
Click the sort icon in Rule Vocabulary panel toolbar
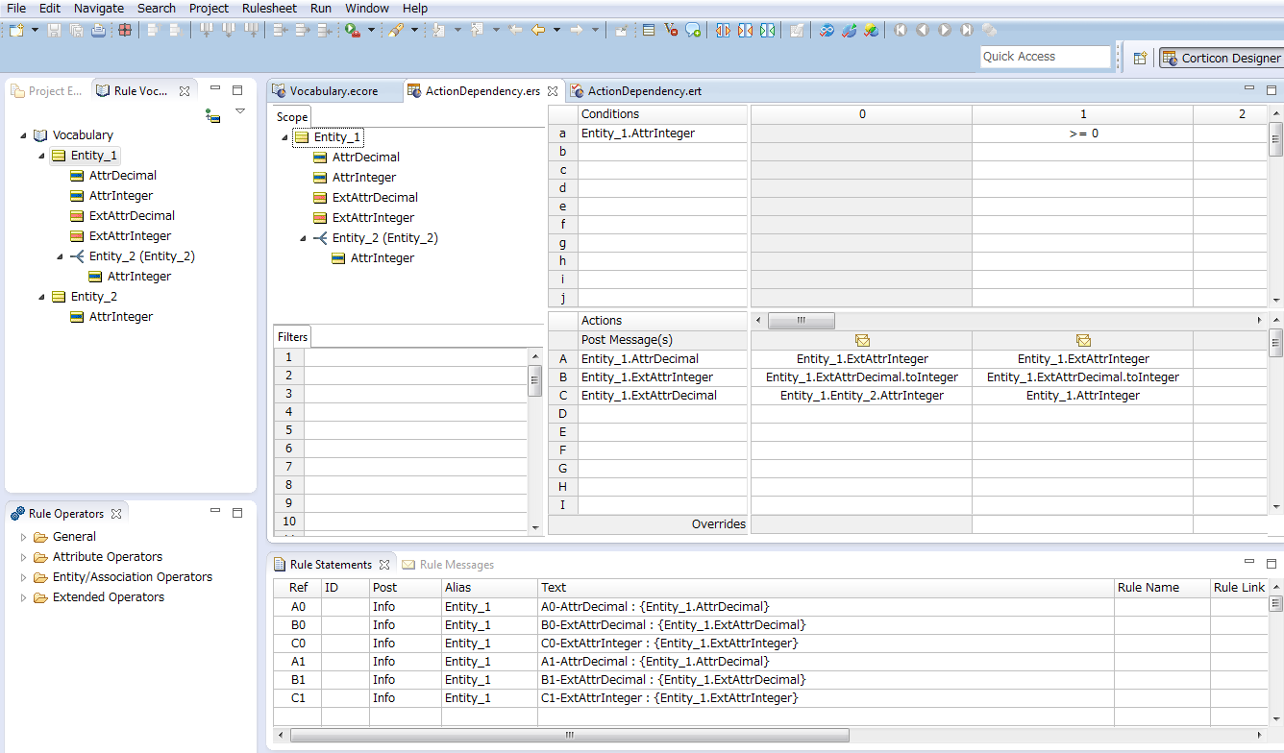[x=212, y=112]
